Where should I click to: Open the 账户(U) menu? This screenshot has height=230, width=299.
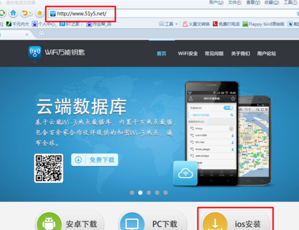(x=216, y=2)
